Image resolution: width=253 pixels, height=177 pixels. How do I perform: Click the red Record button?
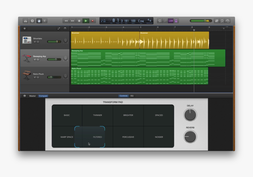point(93,21)
